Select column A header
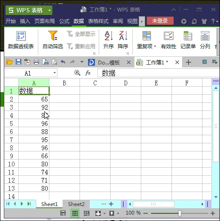Screen dimensions: 220x221 tap(34, 83)
